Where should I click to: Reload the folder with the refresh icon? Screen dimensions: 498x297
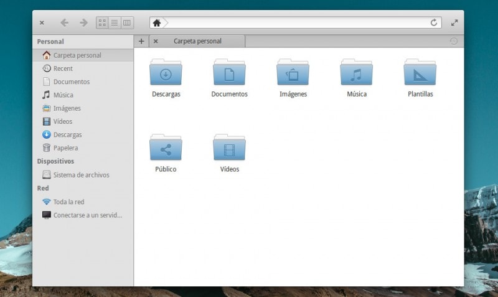(433, 22)
